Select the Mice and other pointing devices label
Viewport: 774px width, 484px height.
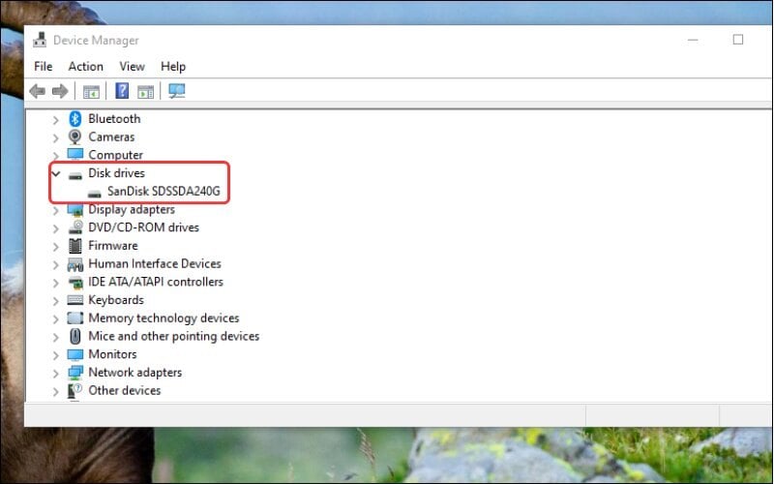pos(174,336)
